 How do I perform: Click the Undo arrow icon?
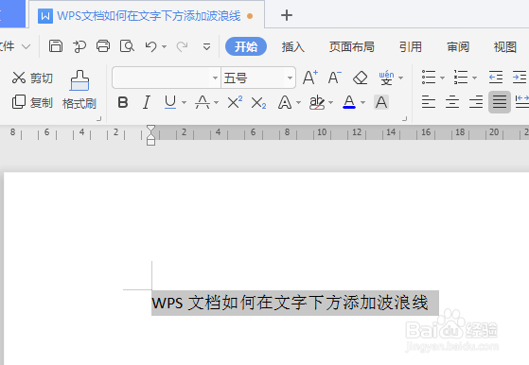point(150,46)
